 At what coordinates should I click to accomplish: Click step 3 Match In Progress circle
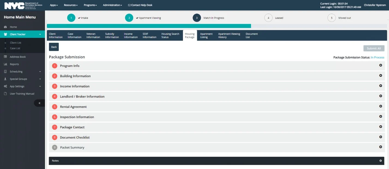click(x=197, y=18)
